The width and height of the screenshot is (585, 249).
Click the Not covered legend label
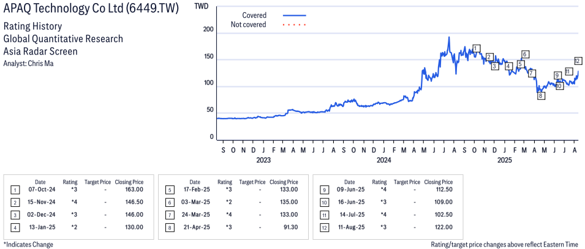(x=249, y=25)
